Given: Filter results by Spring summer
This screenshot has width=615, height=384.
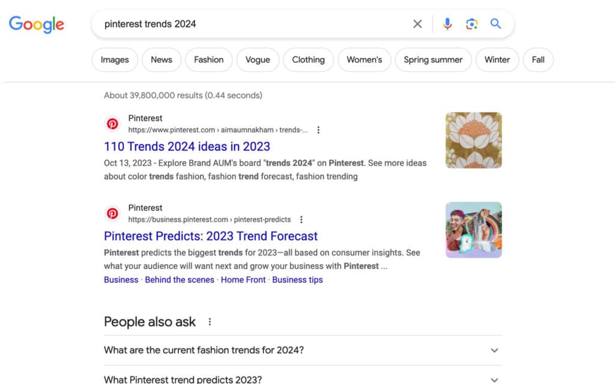Looking at the screenshot, I should coord(433,60).
